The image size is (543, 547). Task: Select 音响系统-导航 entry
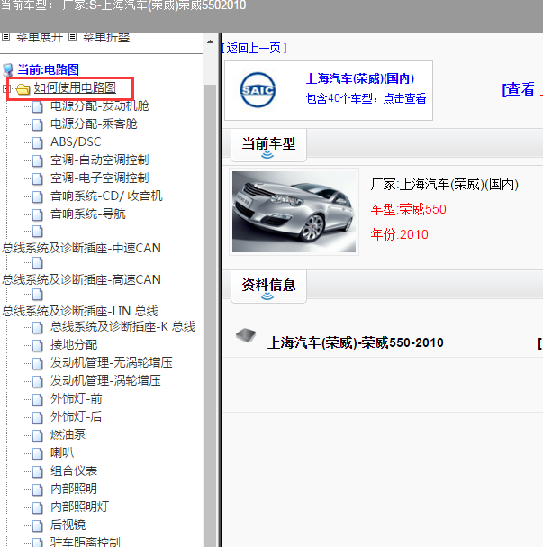click(88, 214)
